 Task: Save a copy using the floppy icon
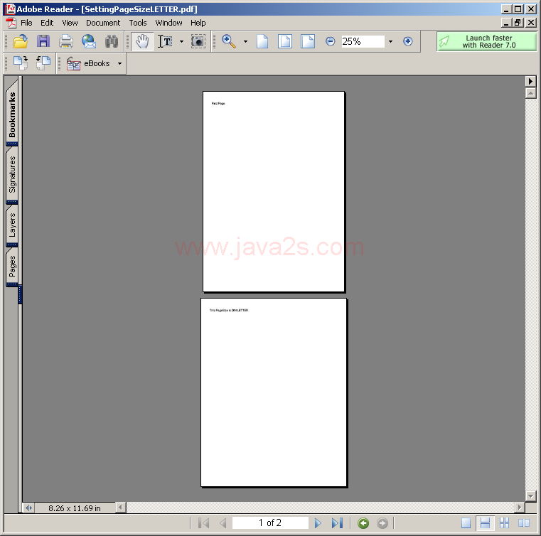coord(43,41)
